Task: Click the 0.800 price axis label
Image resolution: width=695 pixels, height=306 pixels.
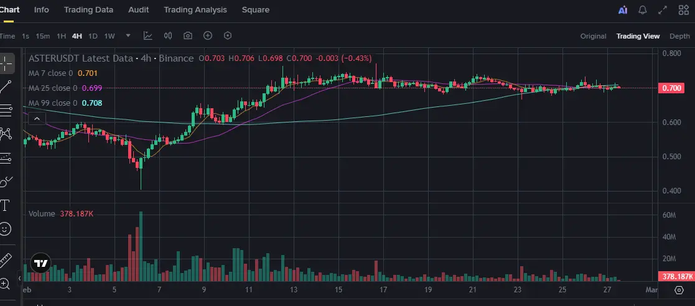Action: point(671,53)
